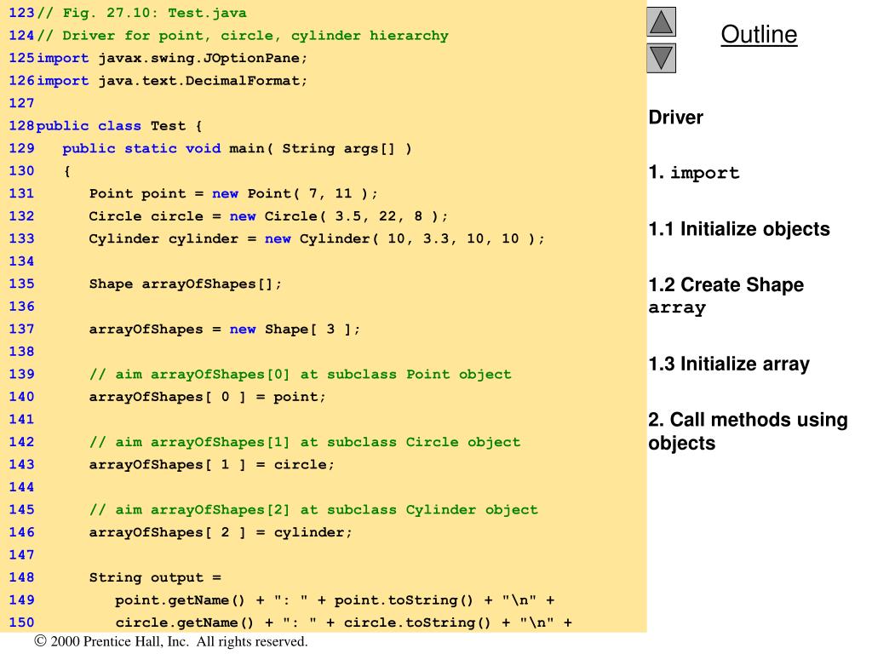This screenshot has width=872, height=654.
Task: Click line number 134
Action: tap(21, 261)
